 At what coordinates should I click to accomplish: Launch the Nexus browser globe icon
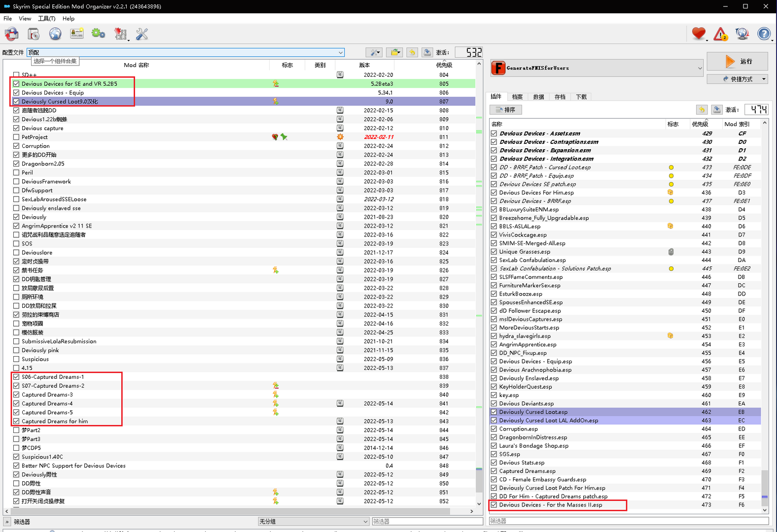point(55,34)
